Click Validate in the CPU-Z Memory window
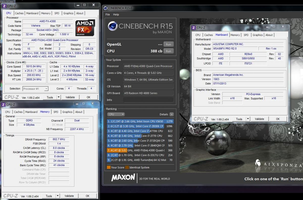 [x=69, y=196]
